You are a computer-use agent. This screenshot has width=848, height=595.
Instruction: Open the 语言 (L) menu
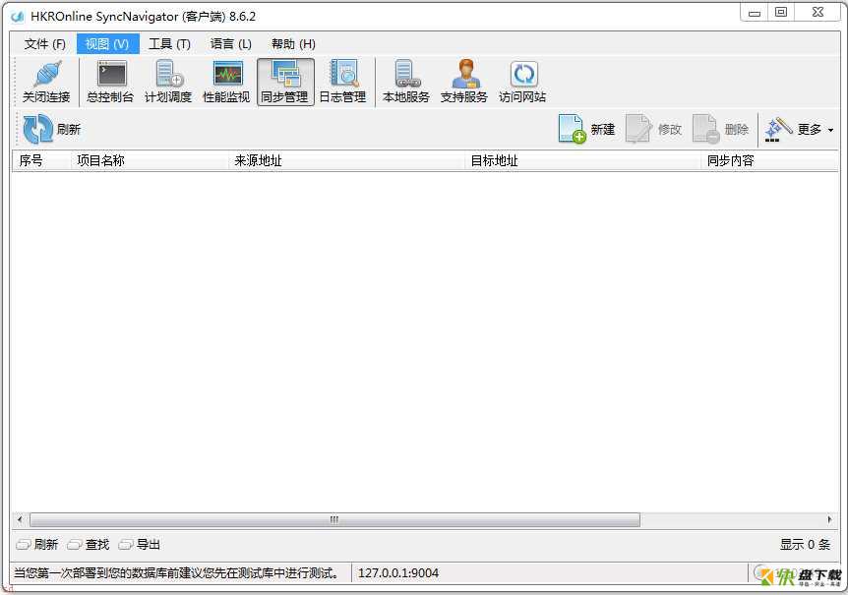[x=231, y=44]
